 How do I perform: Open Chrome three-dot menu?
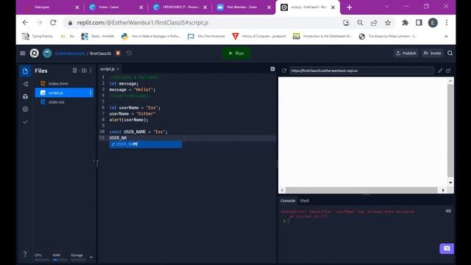click(447, 23)
